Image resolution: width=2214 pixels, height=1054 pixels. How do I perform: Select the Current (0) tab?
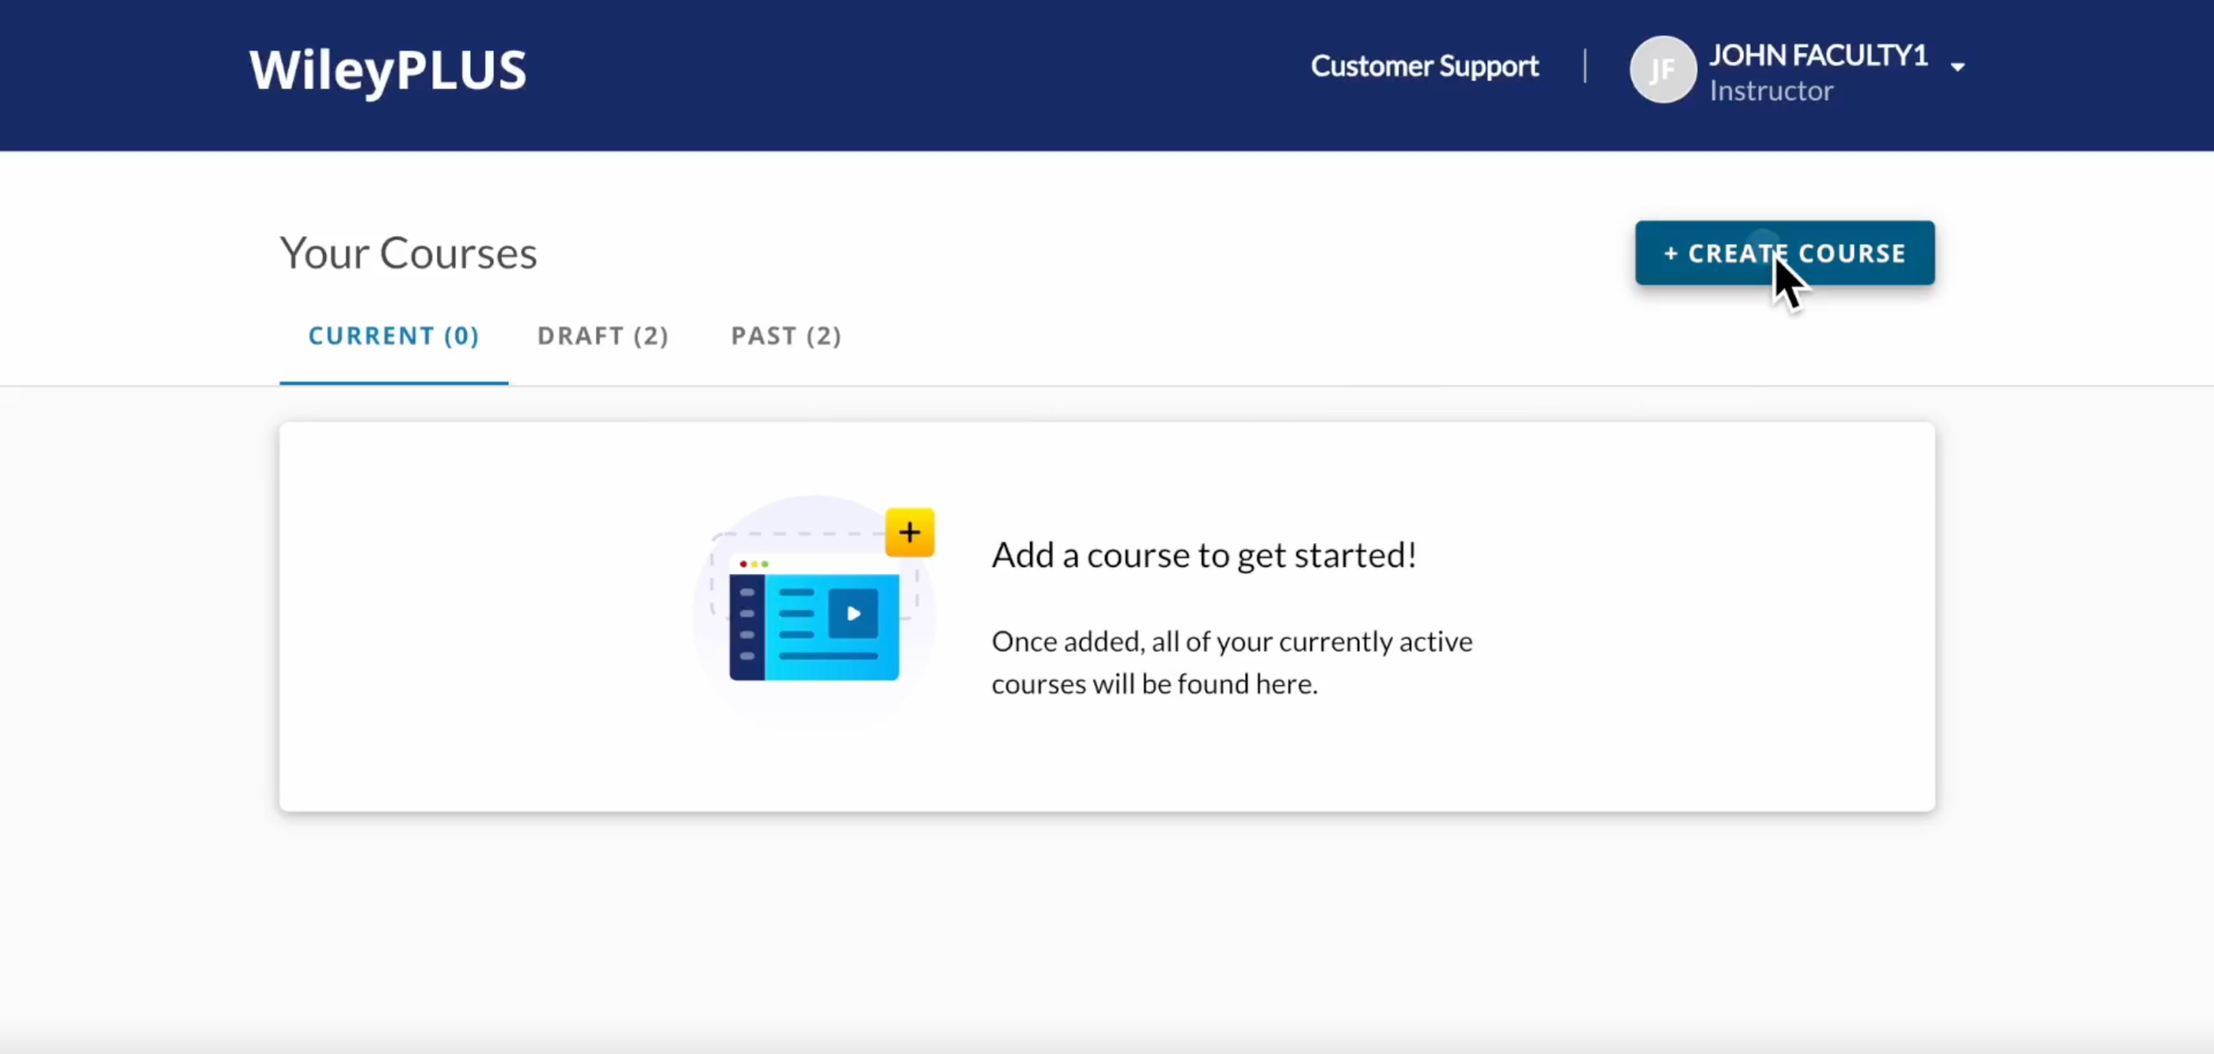(394, 335)
